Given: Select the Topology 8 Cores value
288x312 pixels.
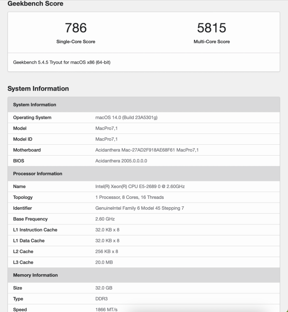Looking at the screenshot, I should tap(130, 197).
